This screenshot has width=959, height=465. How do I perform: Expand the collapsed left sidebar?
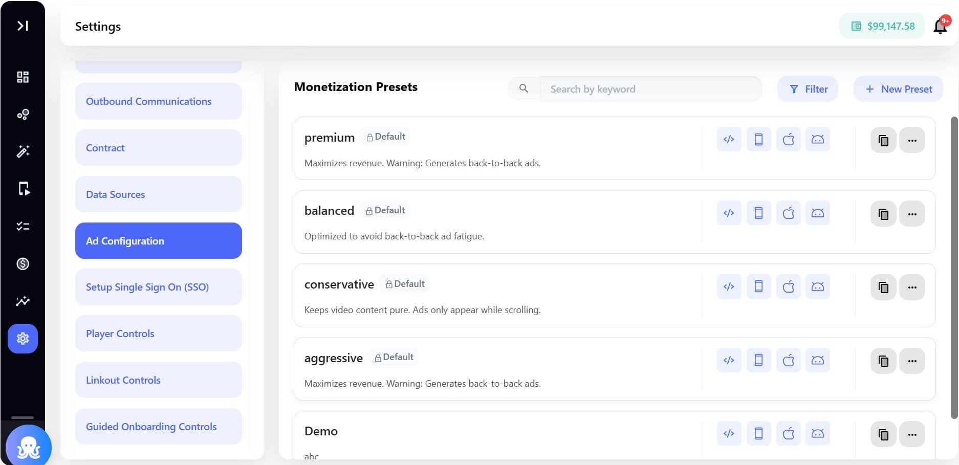(x=23, y=26)
